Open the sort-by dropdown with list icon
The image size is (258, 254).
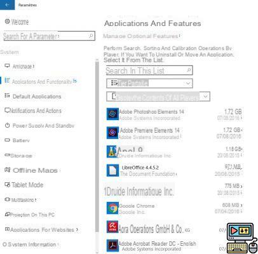click(x=149, y=83)
